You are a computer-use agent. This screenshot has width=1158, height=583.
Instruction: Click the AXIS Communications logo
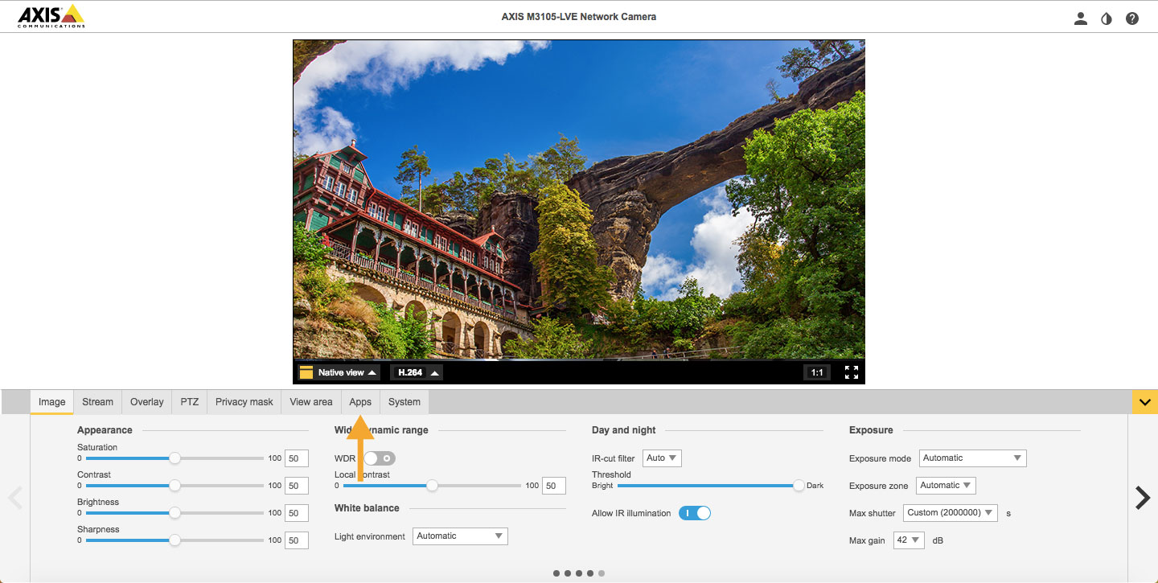coord(51,16)
